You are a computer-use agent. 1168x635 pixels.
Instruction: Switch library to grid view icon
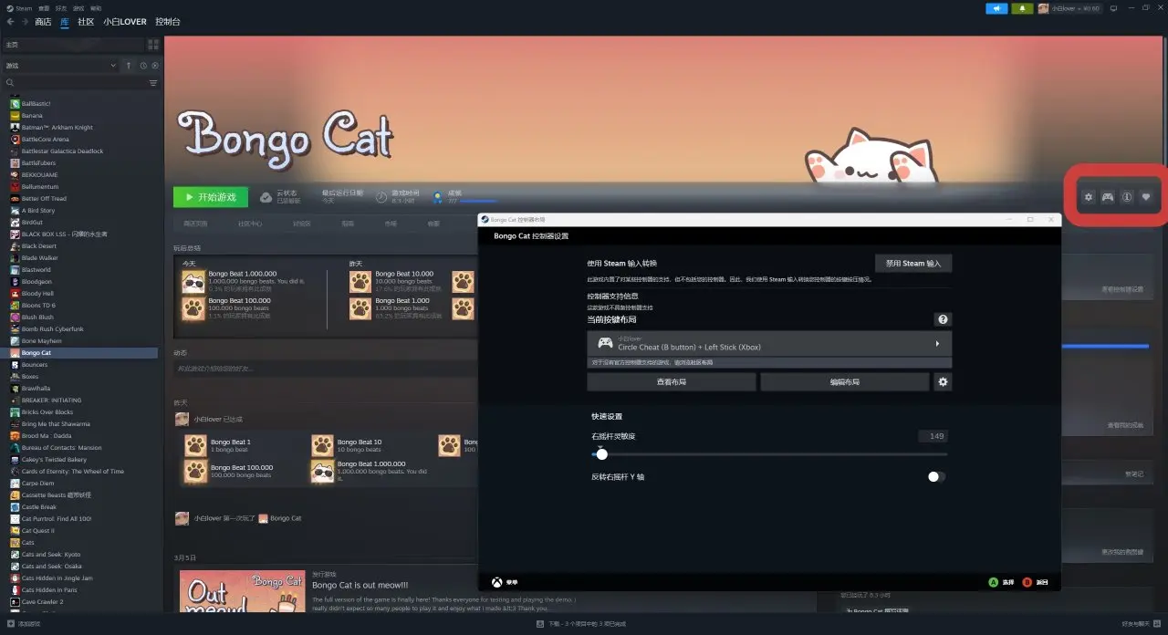[153, 44]
